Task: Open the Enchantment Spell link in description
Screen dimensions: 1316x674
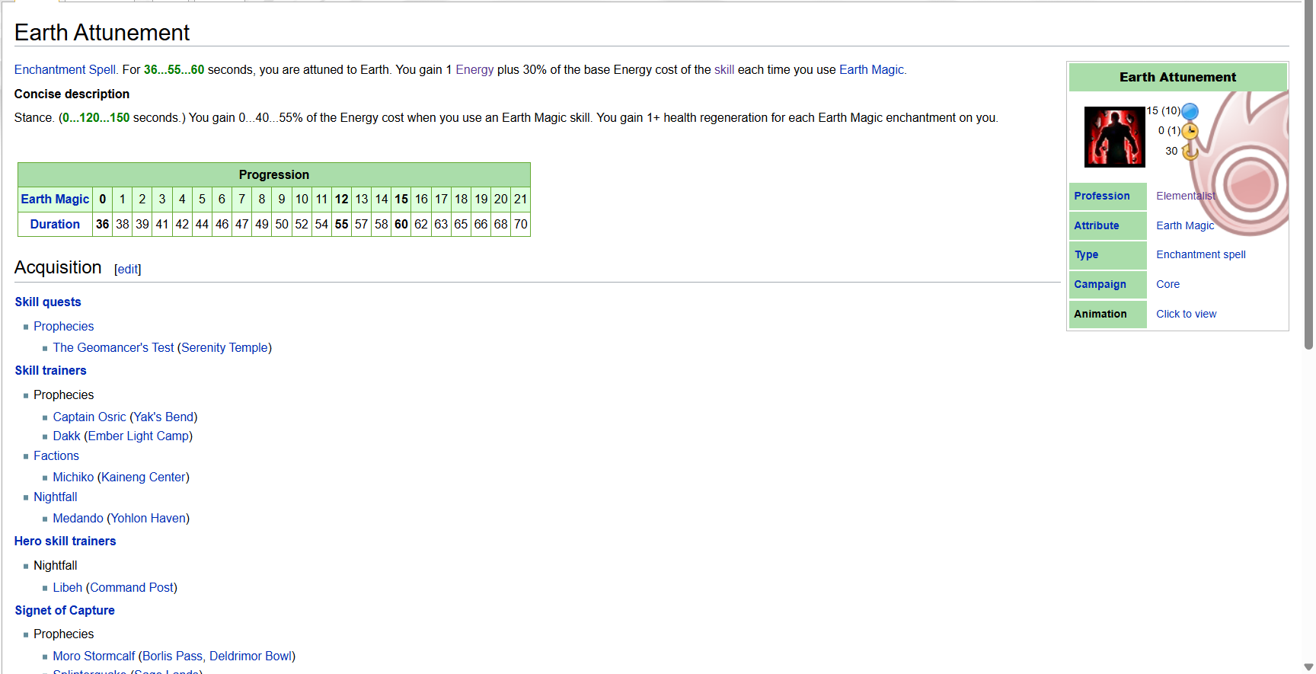Action: click(65, 69)
